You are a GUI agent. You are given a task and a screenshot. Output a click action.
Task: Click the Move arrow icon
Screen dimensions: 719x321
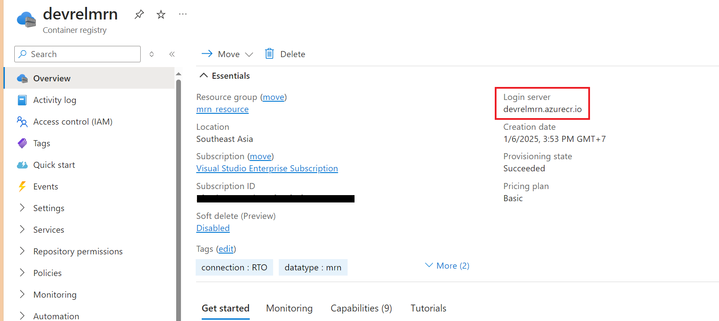click(207, 54)
